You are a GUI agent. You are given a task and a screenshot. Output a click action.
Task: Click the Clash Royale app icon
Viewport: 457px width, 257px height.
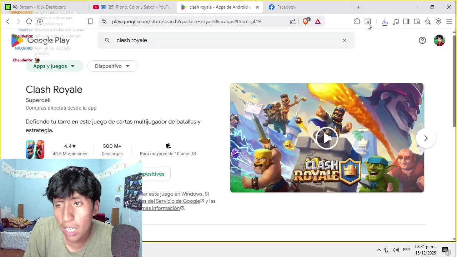(x=35, y=150)
